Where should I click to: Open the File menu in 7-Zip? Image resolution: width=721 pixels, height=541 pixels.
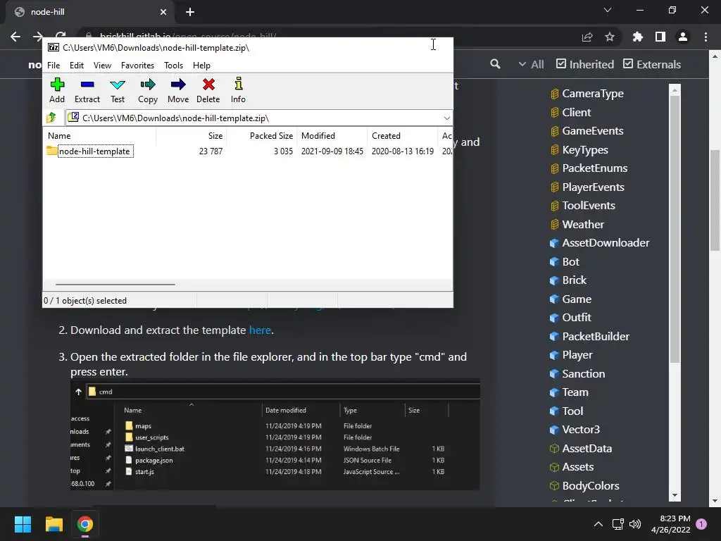tap(54, 66)
